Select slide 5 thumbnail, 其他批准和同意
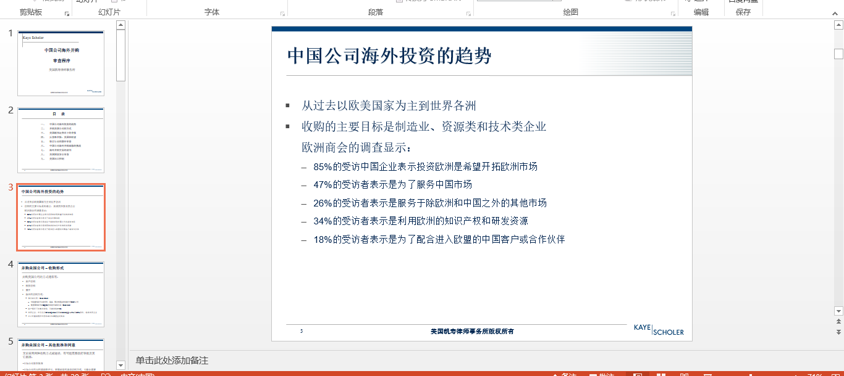The height and width of the screenshot is (376, 844). (61, 356)
